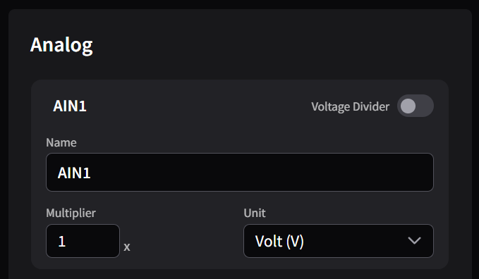Expand the Unit dropdown chevron arrow
Image resolution: width=479 pixels, height=279 pixels.
[x=414, y=241]
